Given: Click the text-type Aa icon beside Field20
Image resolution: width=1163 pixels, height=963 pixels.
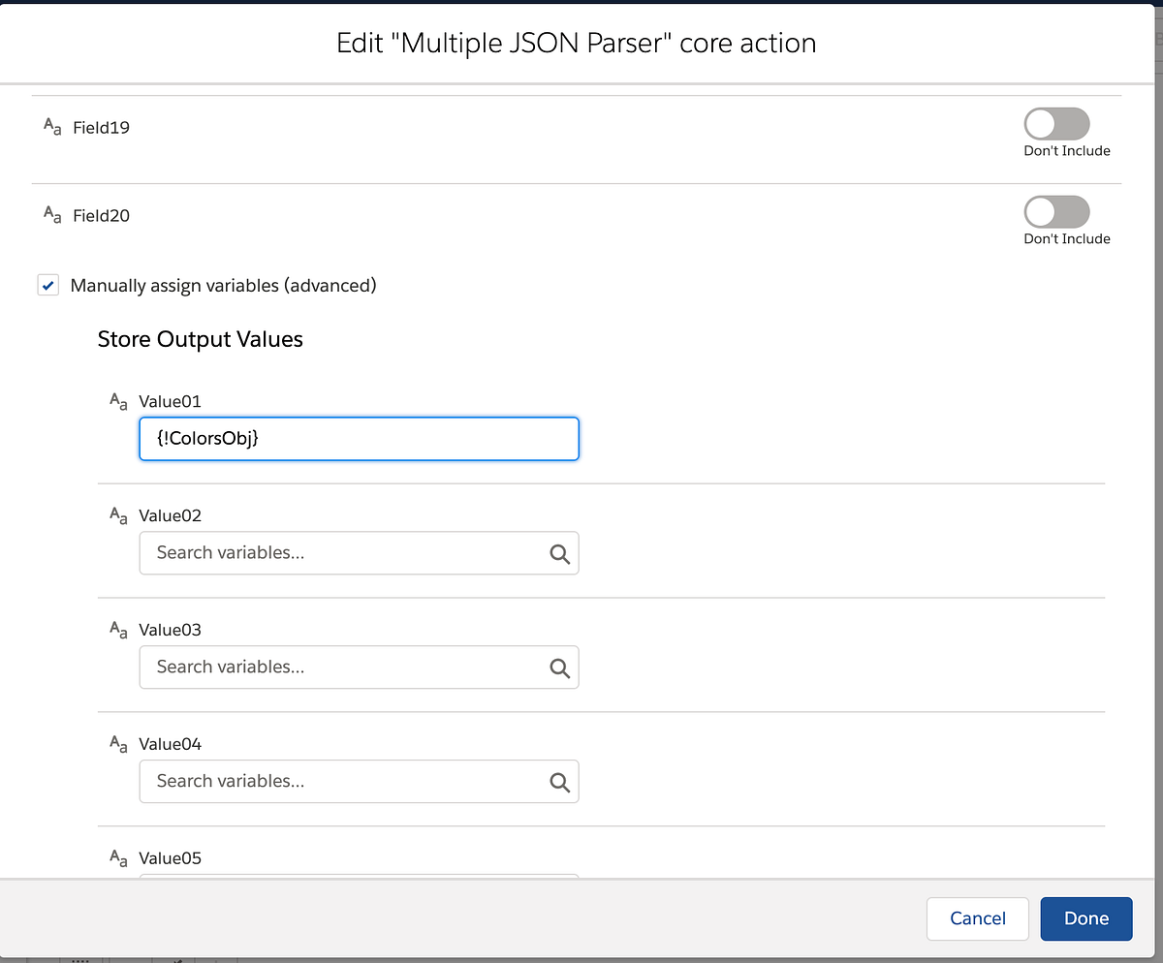Looking at the screenshot, I should (x=51, y=215).
